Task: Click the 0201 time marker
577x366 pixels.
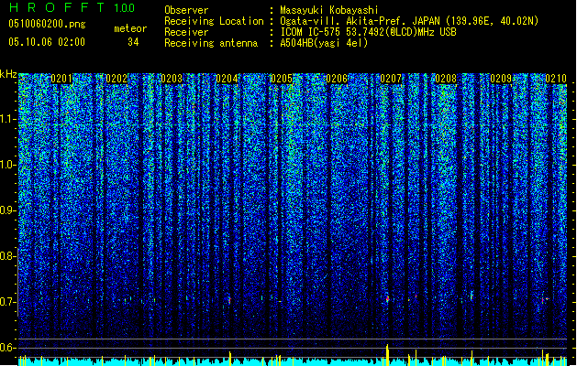Action: point(61,79)
